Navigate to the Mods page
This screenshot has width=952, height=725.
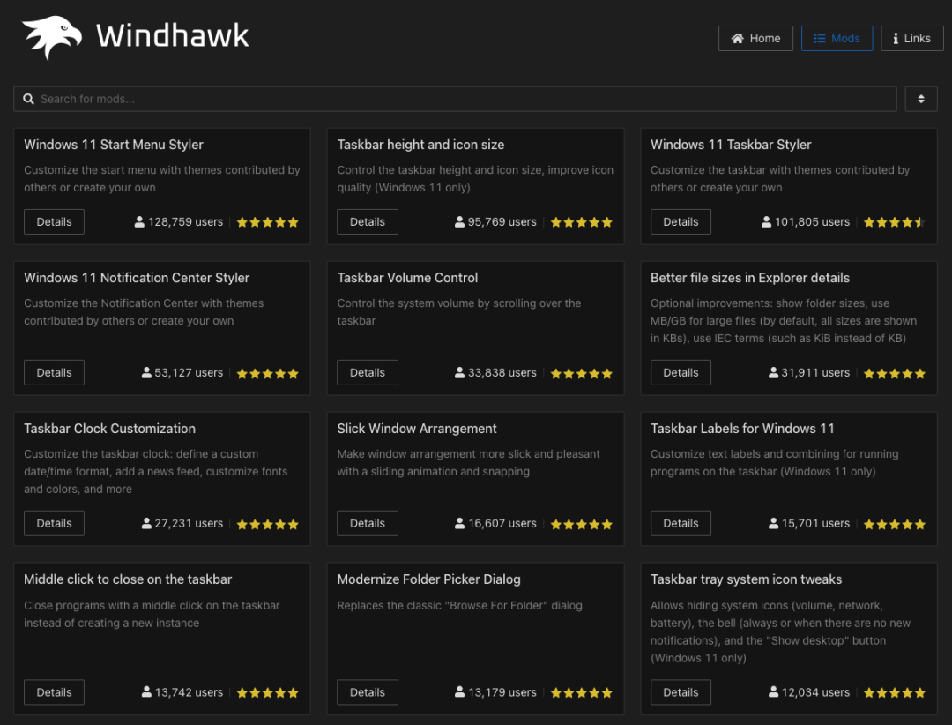pos(837,38)
